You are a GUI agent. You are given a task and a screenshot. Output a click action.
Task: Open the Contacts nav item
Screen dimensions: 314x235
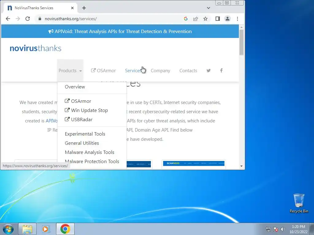click(188, 71)
